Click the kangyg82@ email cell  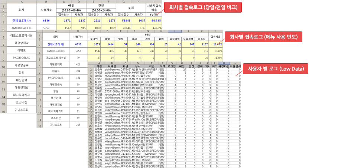pos(112,157)
